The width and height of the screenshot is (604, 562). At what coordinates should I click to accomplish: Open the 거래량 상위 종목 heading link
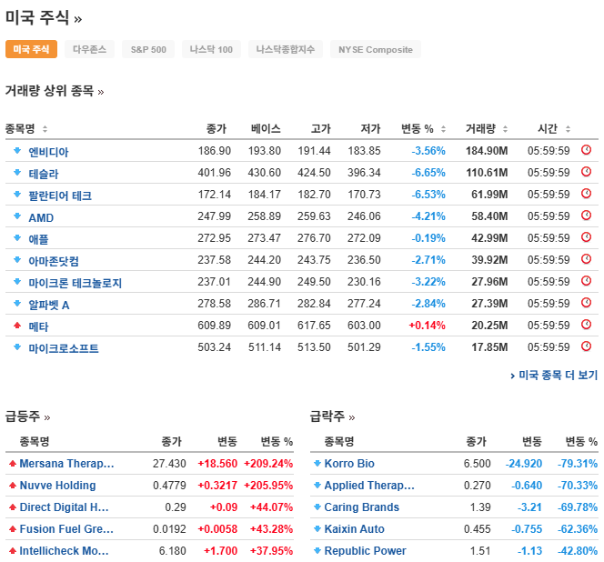pos(55,91)
